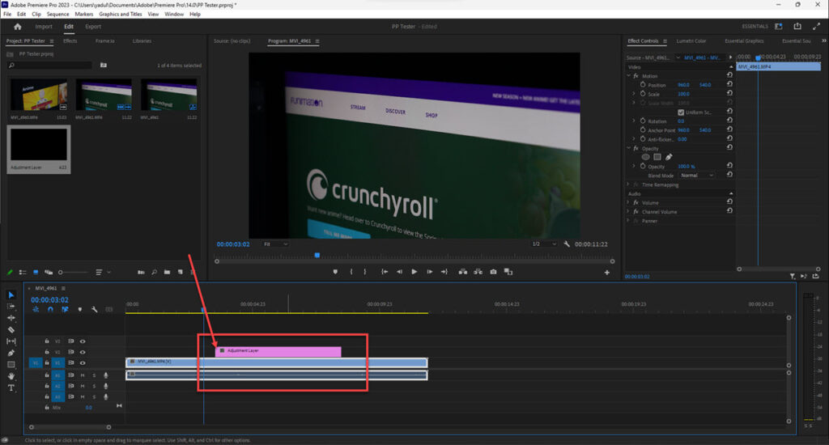Click the Extract button in Program monitor

478,272
